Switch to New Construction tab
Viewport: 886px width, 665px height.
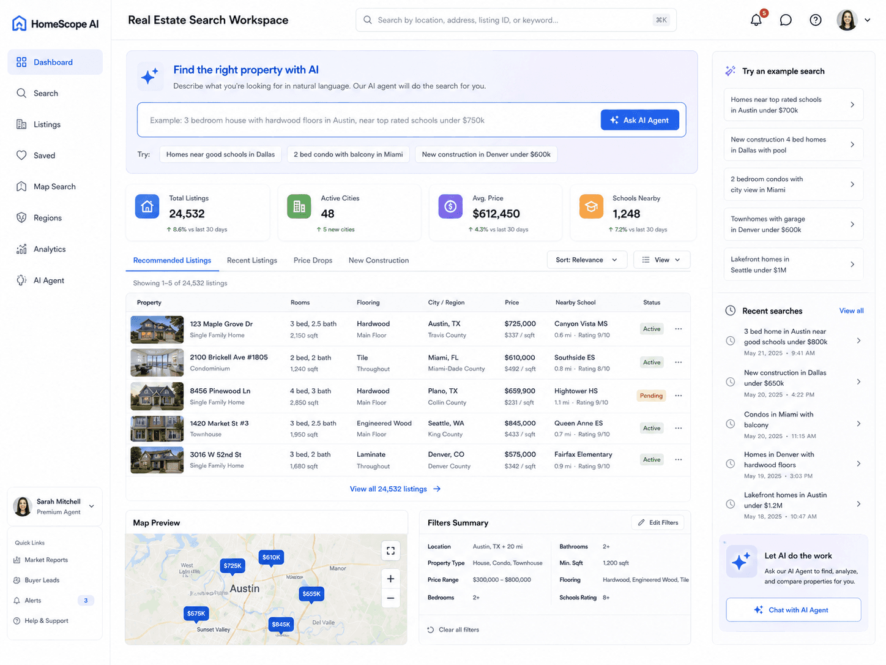click(379, 260)
